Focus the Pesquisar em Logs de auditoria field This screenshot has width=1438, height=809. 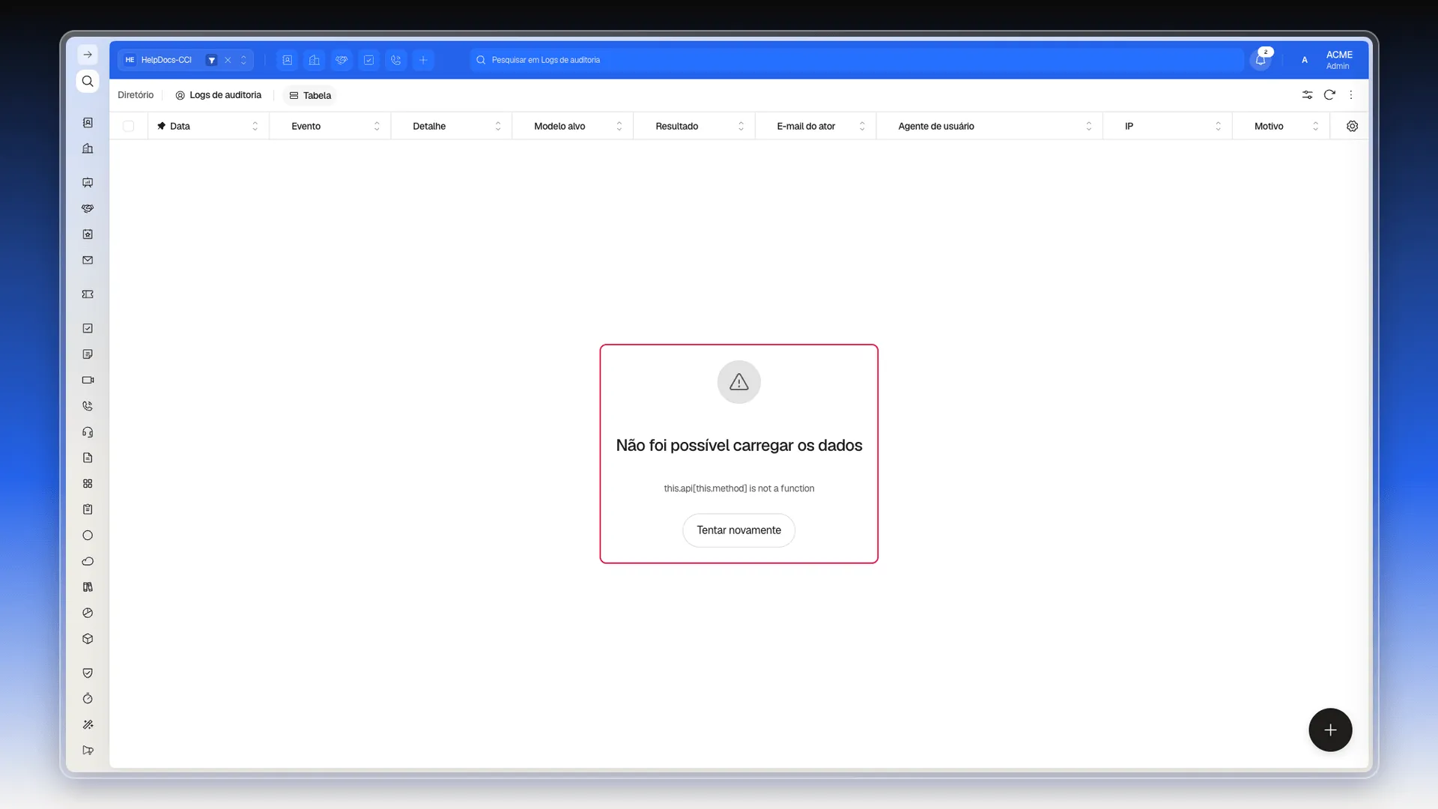tap(857, 60)
